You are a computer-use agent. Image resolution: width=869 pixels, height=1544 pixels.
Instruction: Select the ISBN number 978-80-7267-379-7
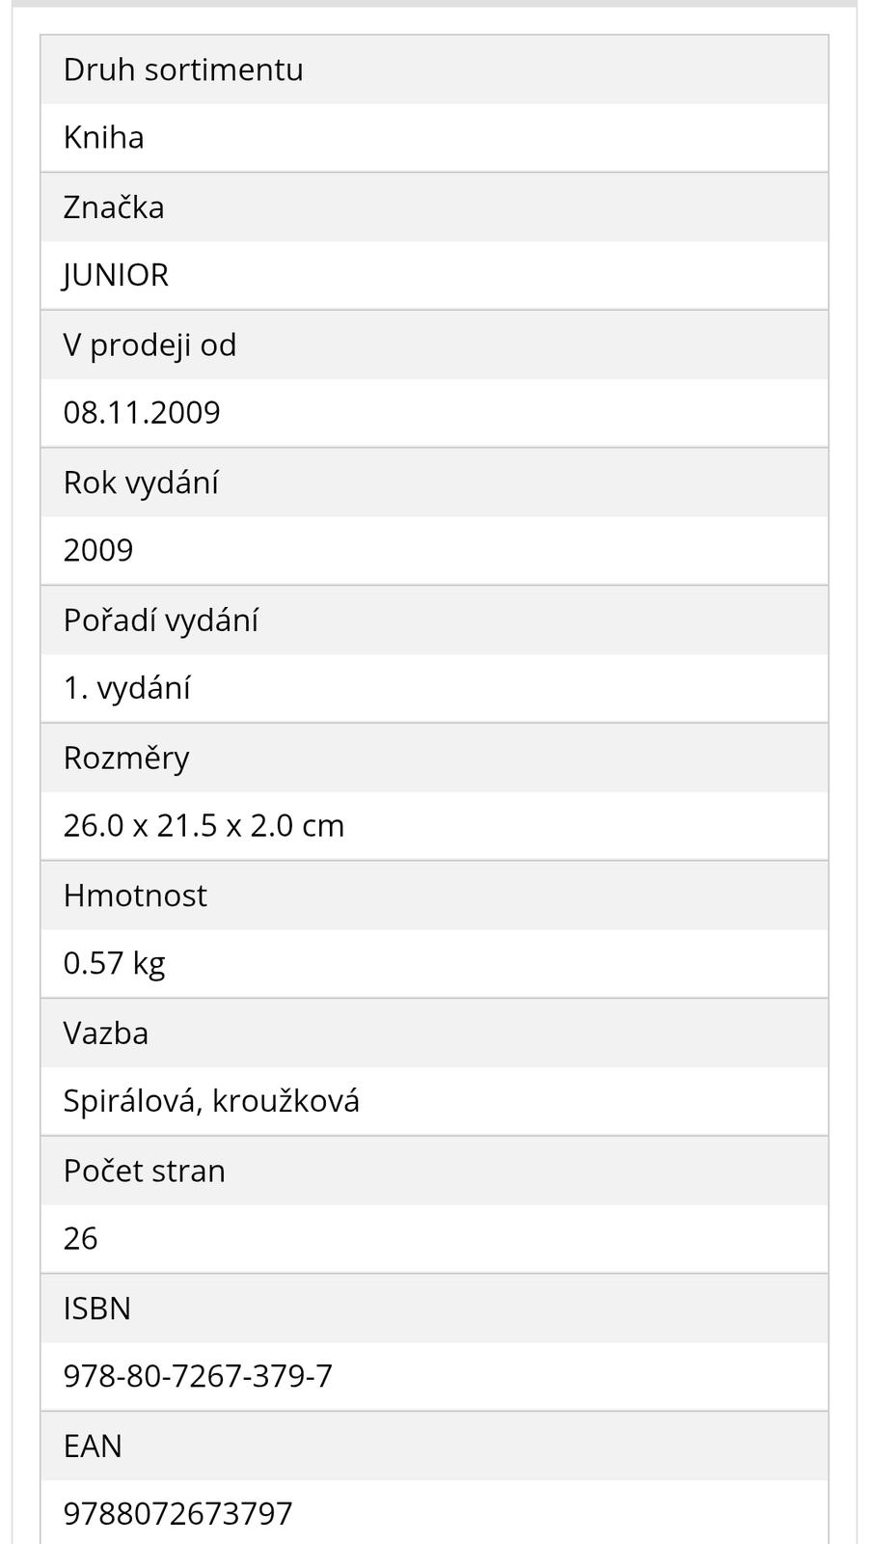pyautogui.click(x=198, y=1376)
